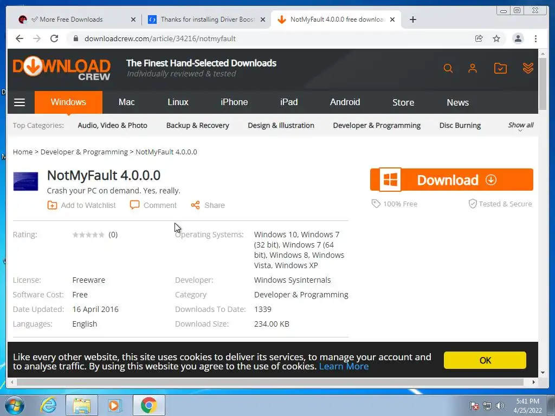The width and height of the screenshot is (555, 416).
Task: Bookmark this page with the star icon
Action: pos(496,38)
